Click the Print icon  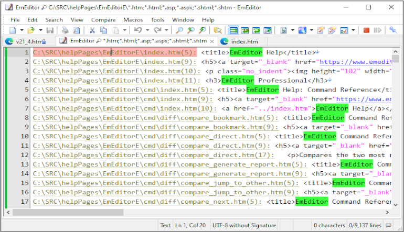tap(65, 30)
